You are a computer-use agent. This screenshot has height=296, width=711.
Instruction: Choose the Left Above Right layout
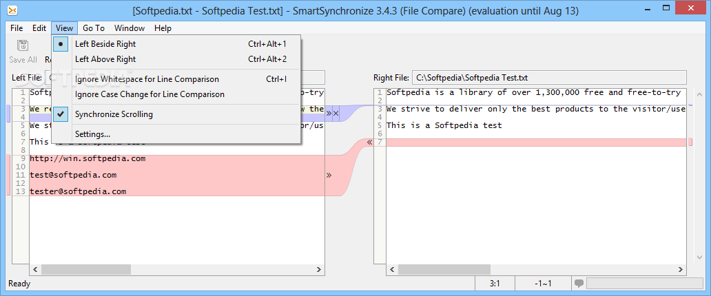pos(176,59)
